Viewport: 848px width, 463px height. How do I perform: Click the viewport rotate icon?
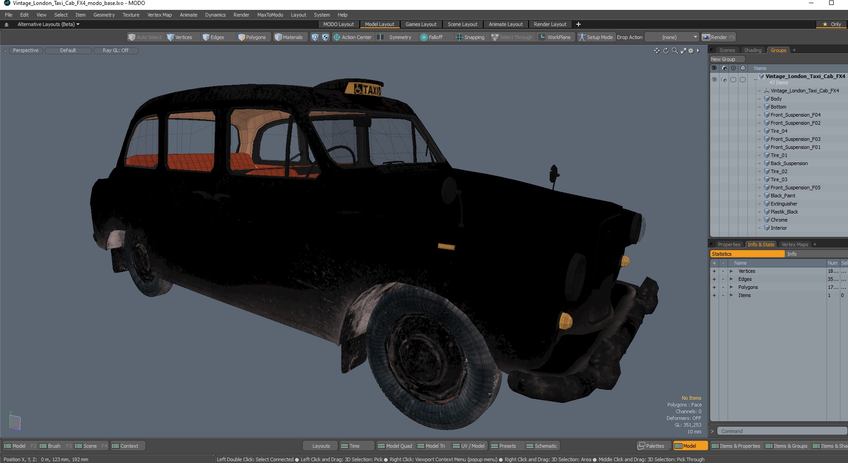[666, 51]
